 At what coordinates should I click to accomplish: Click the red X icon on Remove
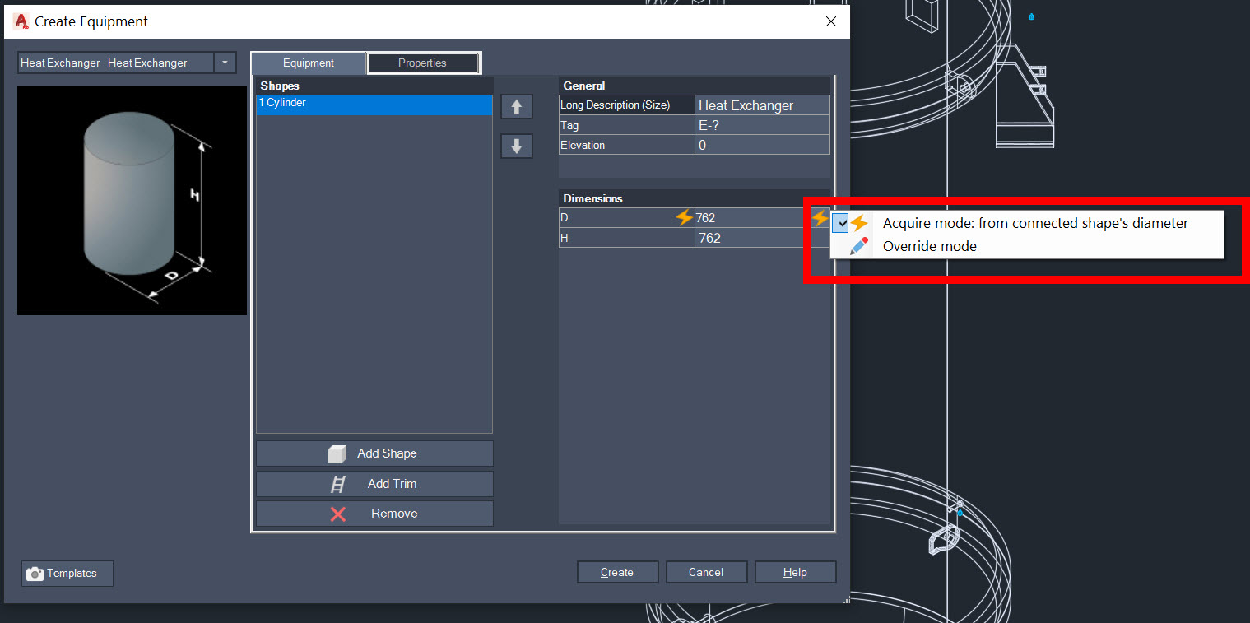(338, 514)
